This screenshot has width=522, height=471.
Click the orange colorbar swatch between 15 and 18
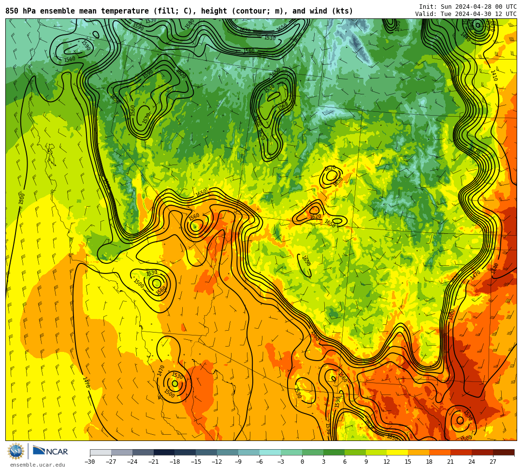(x=419, y=452)
